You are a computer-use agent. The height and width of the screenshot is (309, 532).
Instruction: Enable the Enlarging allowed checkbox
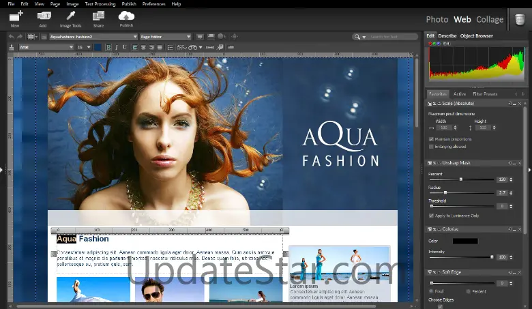431,146
